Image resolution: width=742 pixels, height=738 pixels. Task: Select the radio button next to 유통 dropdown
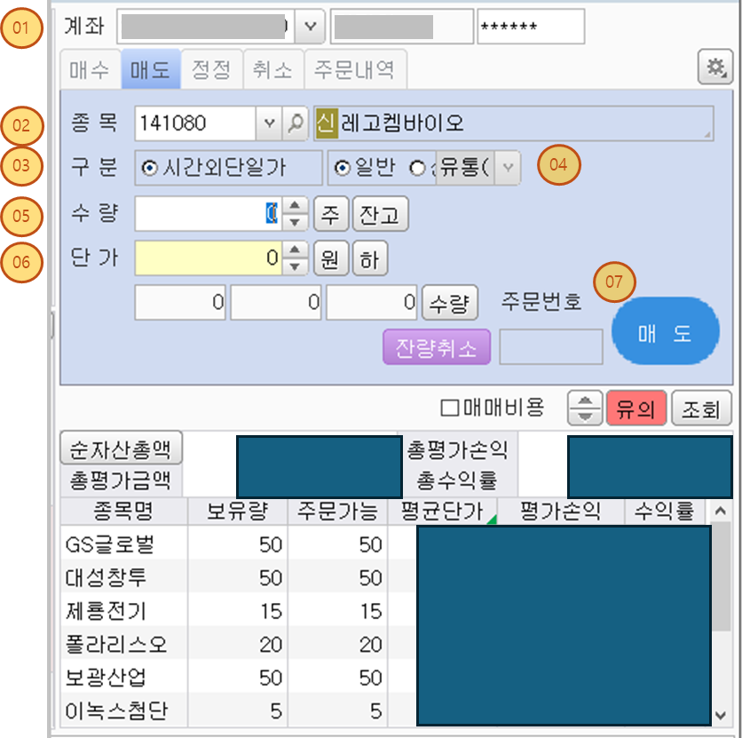tap(417, 168)
